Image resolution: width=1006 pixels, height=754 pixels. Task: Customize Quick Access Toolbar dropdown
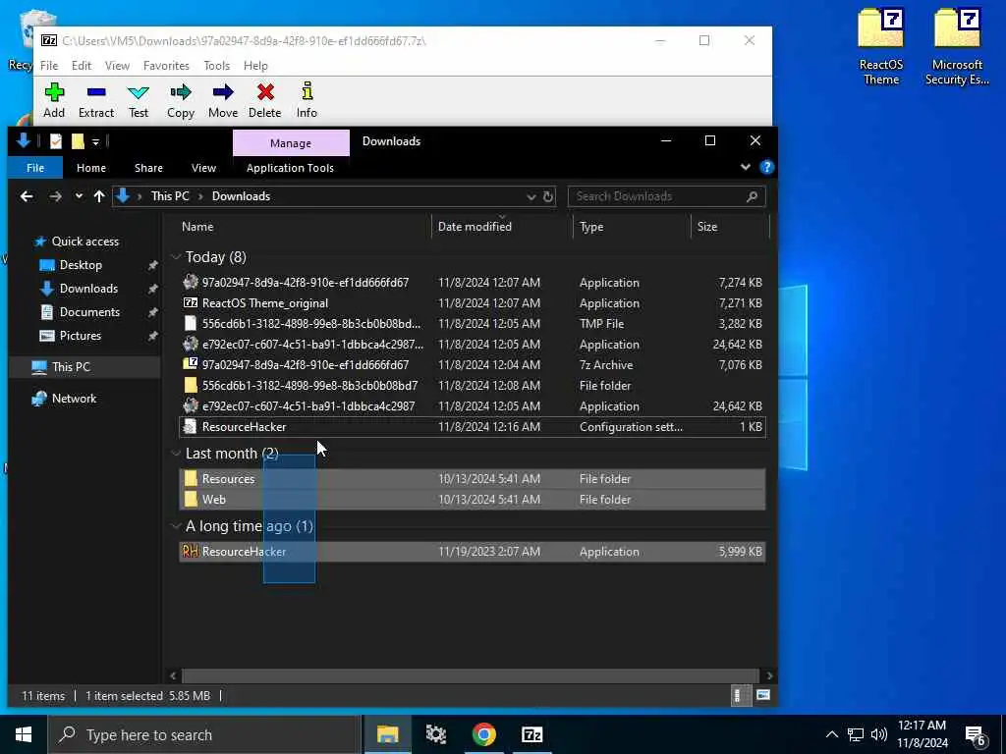95,141
